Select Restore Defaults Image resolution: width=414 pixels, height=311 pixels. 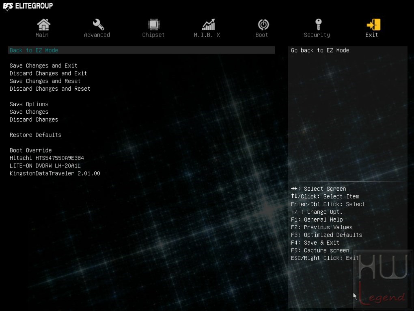[x=35, y=135]
